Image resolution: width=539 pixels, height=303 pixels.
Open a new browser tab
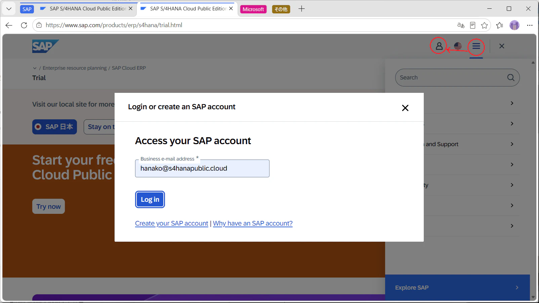pyautogui.click(x=301, y=9)
